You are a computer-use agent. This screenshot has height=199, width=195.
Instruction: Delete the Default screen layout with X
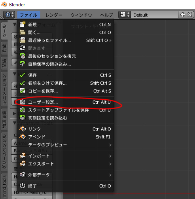tap(190, 15)
